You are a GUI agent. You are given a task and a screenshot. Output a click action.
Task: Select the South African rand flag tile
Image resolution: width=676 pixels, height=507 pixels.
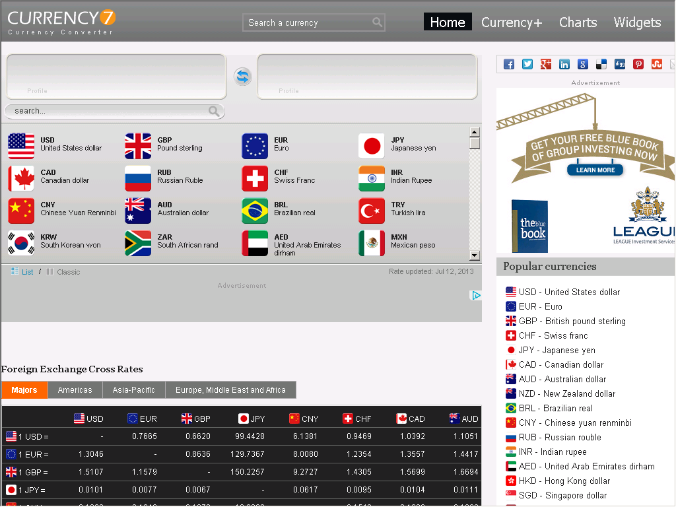138,243
